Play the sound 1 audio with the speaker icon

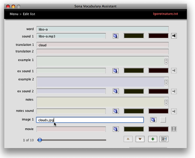tap(174, 36)
